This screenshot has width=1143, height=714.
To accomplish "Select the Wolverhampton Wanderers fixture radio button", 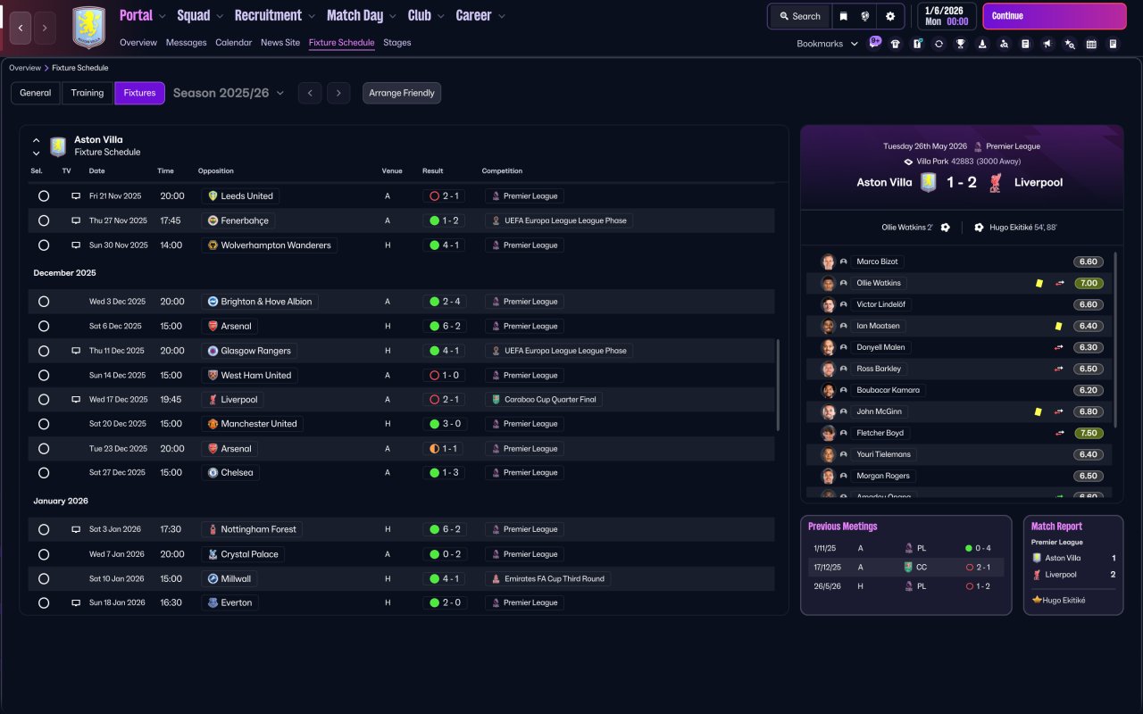I will (44, 245).
